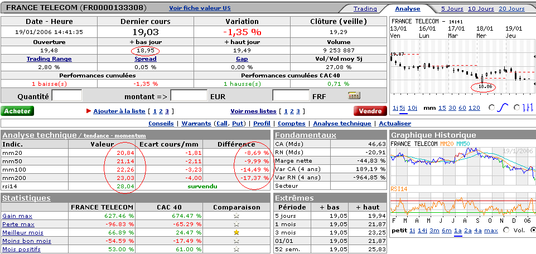Click the Meilleur mois link

click(x=23, y=232)
